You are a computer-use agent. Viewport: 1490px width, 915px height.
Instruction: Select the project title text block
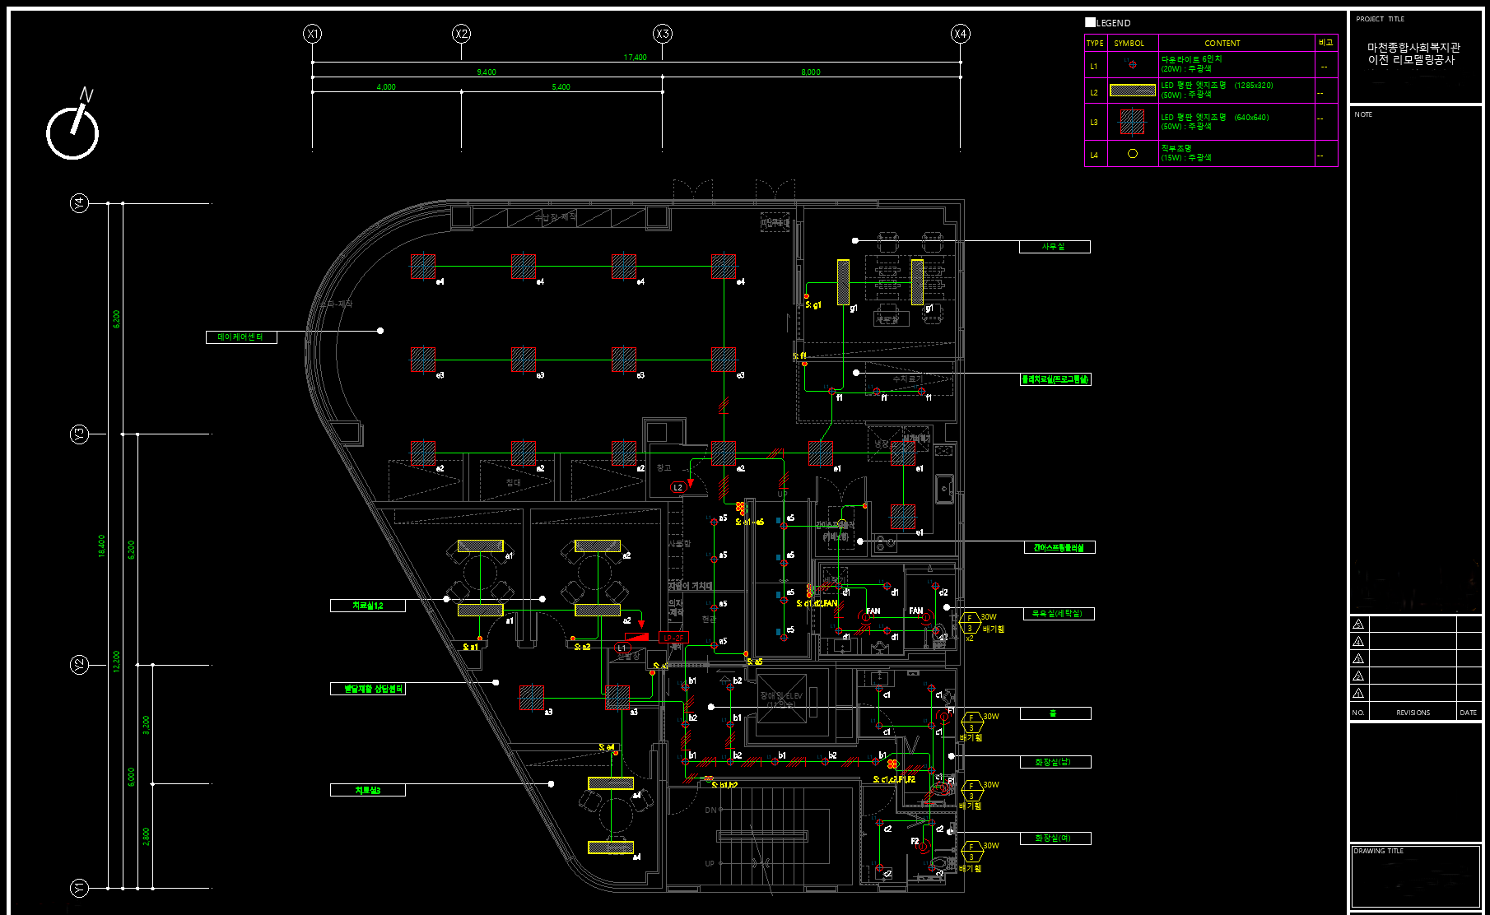pyautogui.click(x=1413, y=53)
